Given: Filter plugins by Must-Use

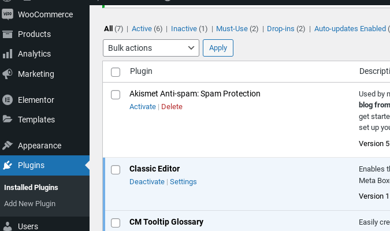Looking at the screenshot, I should point(232,29).
